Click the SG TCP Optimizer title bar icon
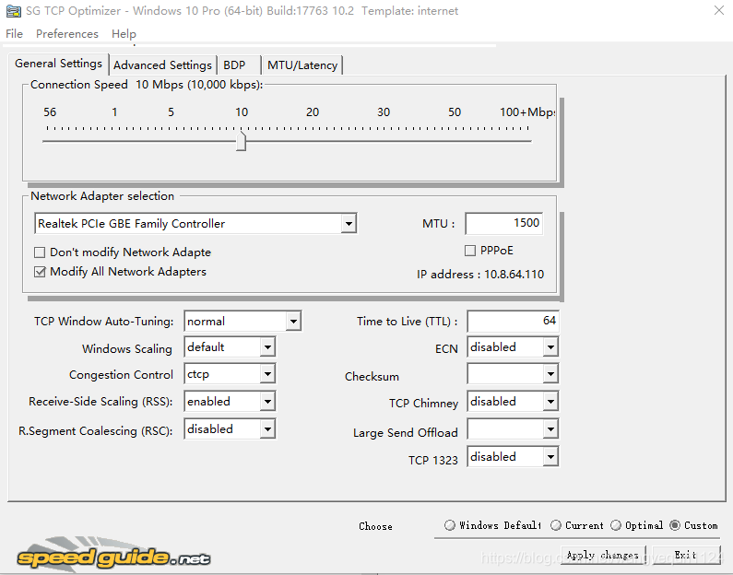Image resolution: width=733 pixels, height=575 pixels. (14, 11)
